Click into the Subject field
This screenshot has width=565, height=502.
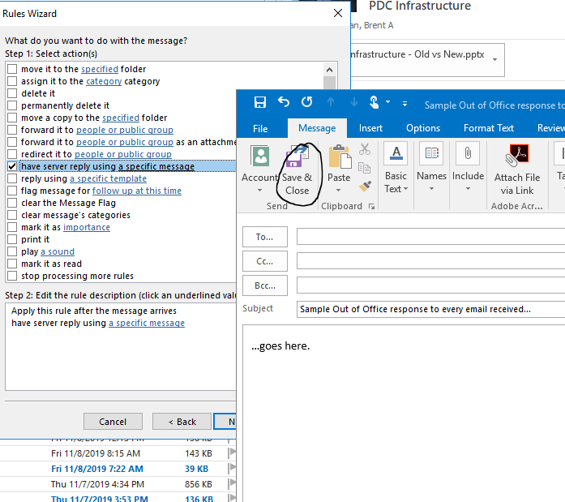tap(430, 309)
